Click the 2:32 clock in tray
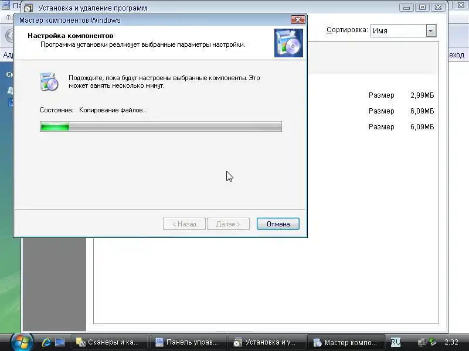 coord(451,342)
